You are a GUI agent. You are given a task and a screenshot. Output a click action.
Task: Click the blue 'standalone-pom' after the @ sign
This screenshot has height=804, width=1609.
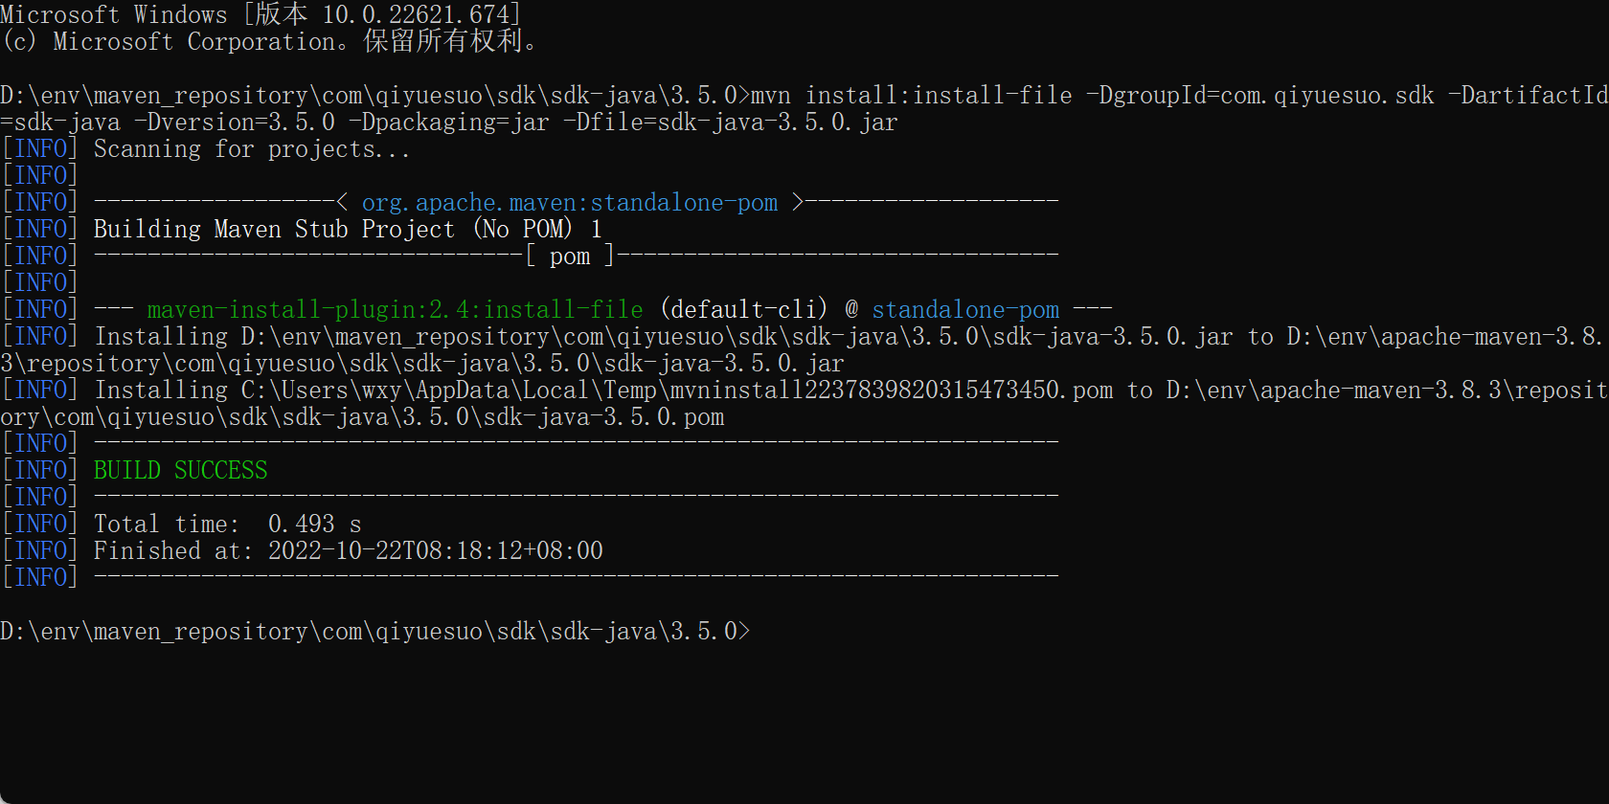[965, 309]
